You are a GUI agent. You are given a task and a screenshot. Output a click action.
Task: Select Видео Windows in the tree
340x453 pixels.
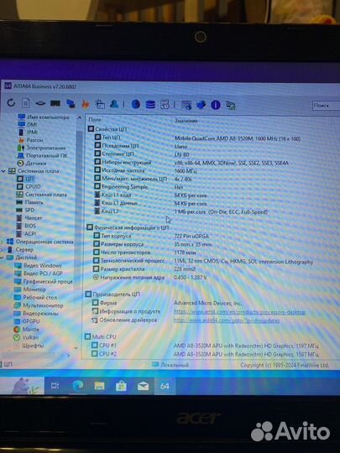pyautogui.click(x=43, y=265)
